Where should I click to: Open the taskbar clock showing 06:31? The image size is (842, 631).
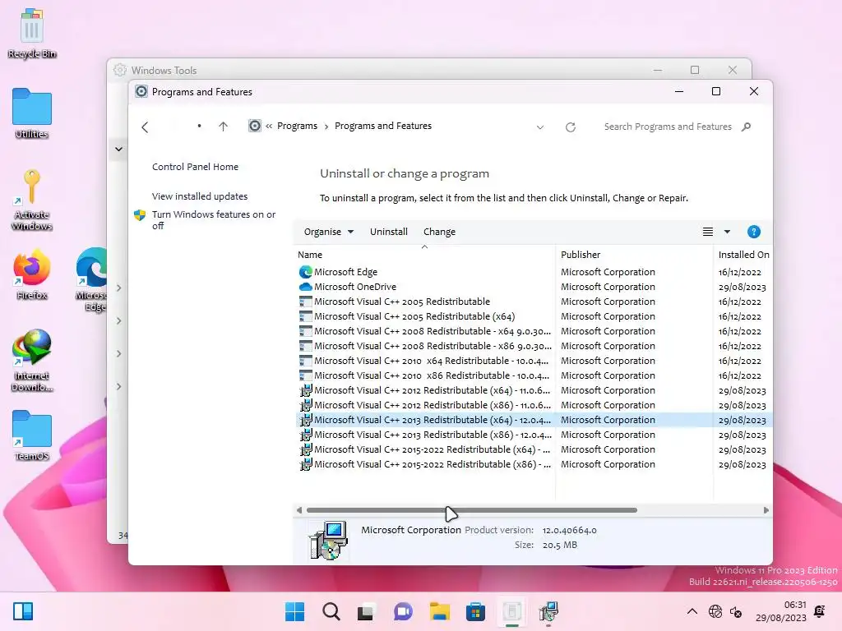tap(781, 611)
